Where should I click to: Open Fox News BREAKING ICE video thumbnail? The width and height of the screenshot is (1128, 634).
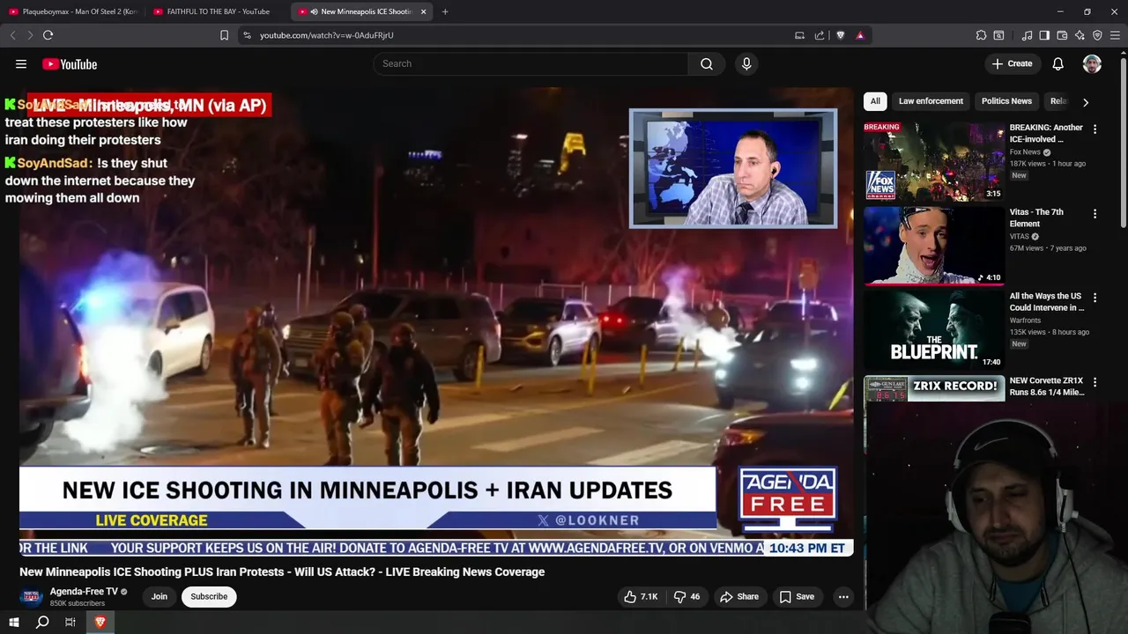click(934, 160)
